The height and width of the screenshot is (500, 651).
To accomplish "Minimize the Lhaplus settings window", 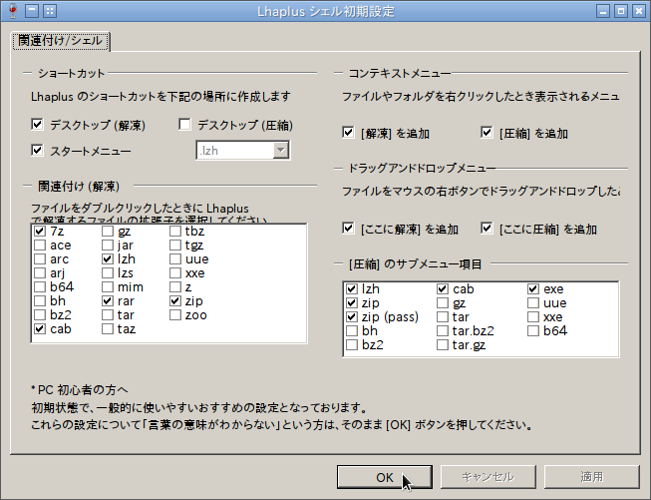I will coord(603,11).
